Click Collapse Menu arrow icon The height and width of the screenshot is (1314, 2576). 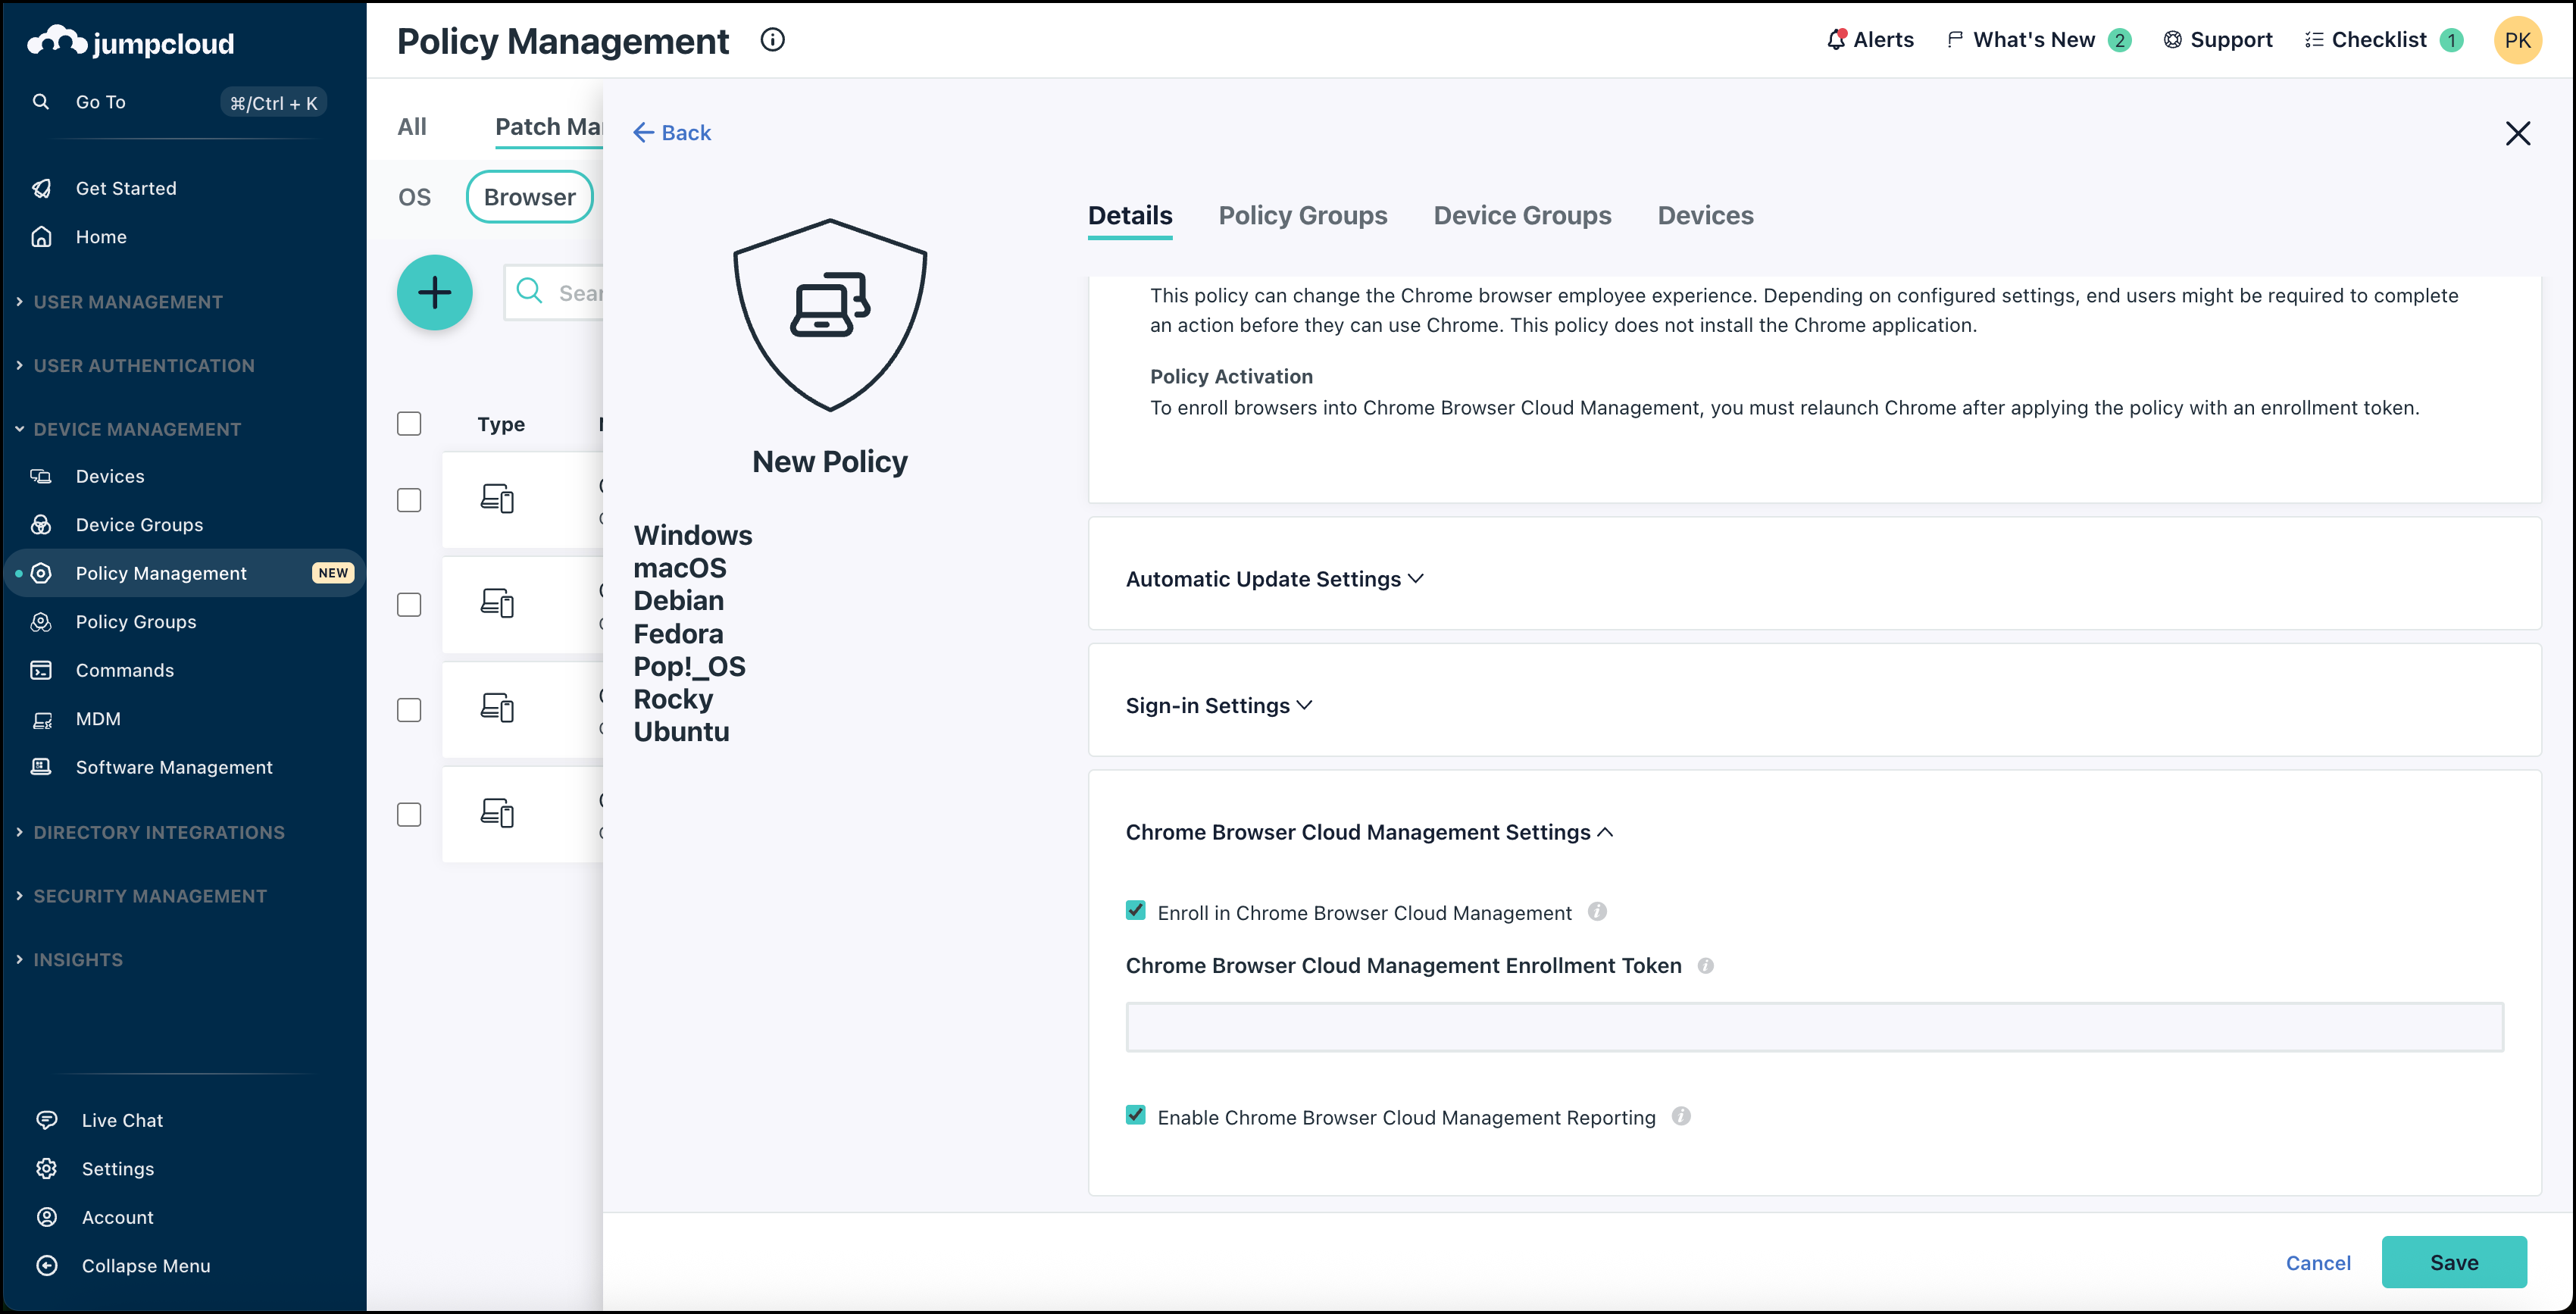click(x=46, y=1266)
